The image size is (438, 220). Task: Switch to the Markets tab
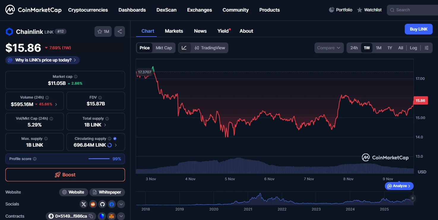pyautogui.click(x=174, y=31)
